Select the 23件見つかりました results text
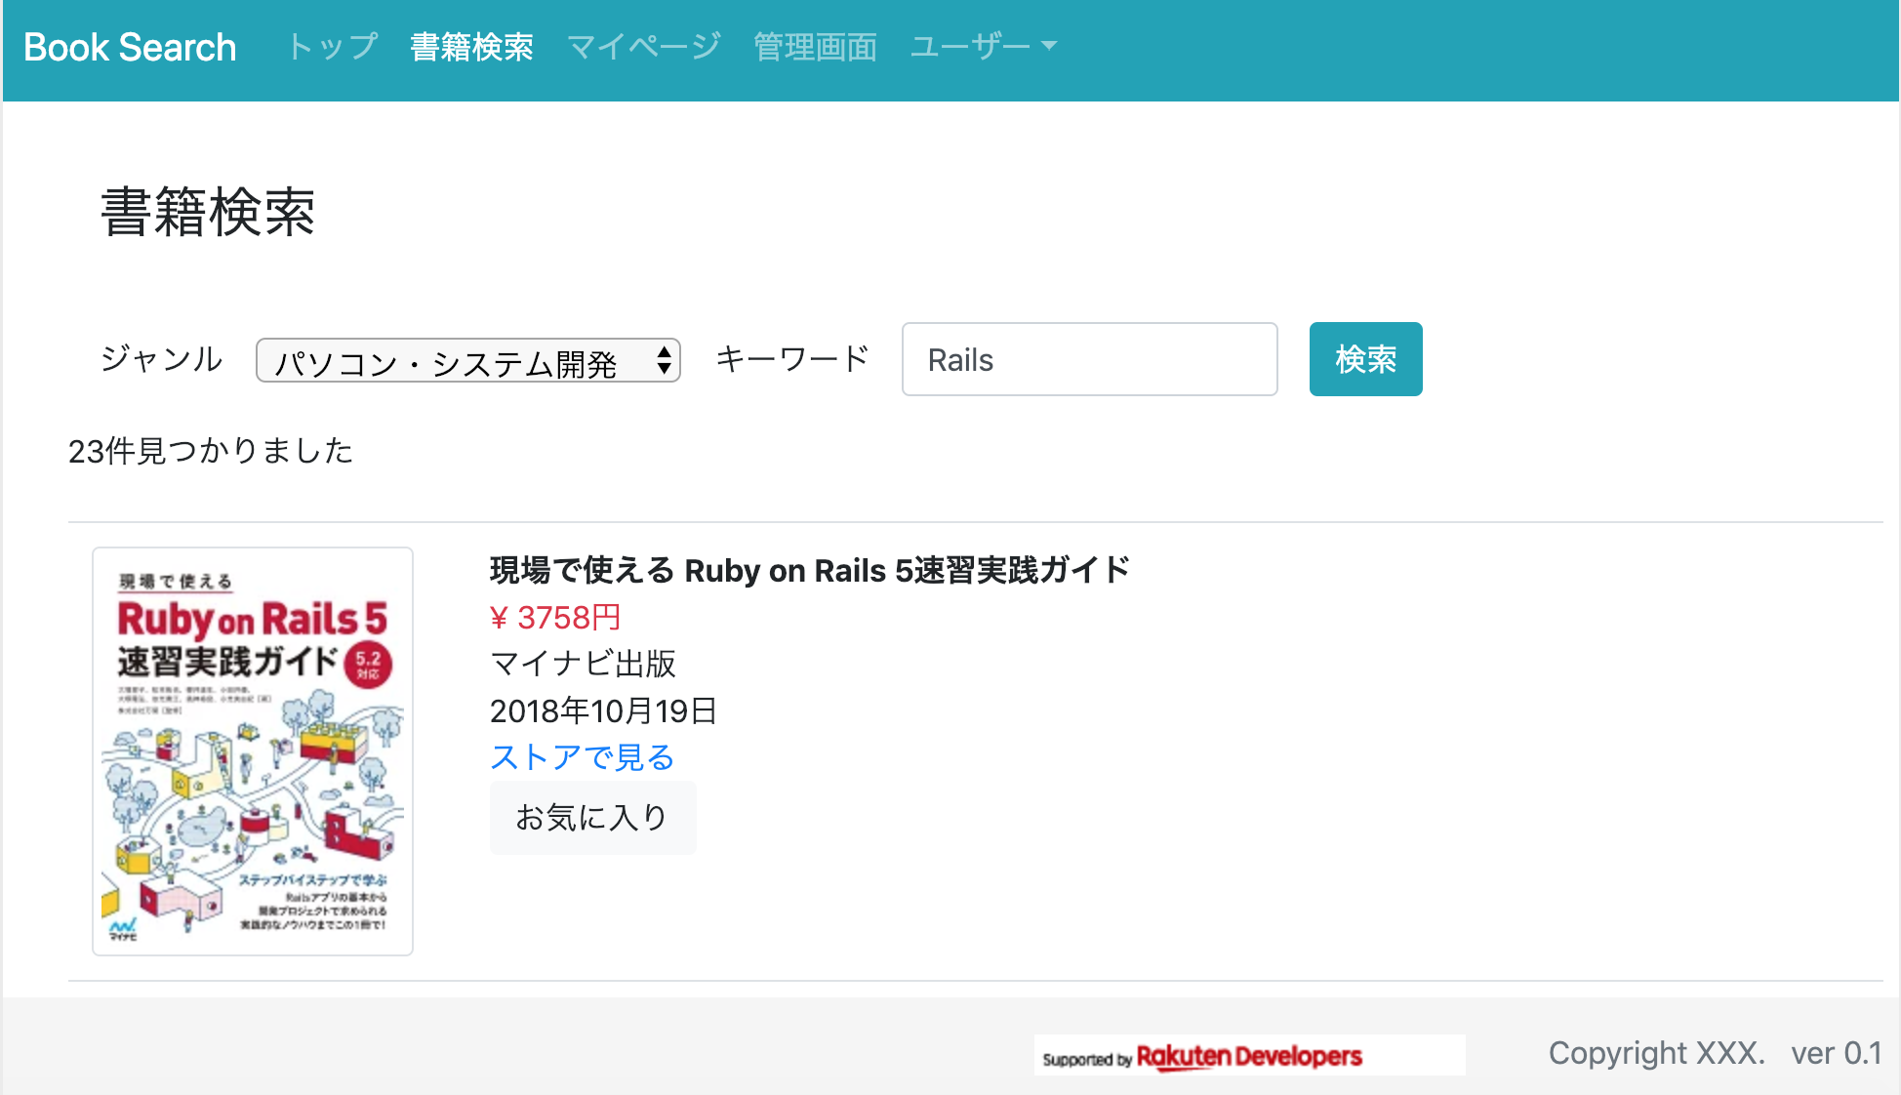 point(210,451)
